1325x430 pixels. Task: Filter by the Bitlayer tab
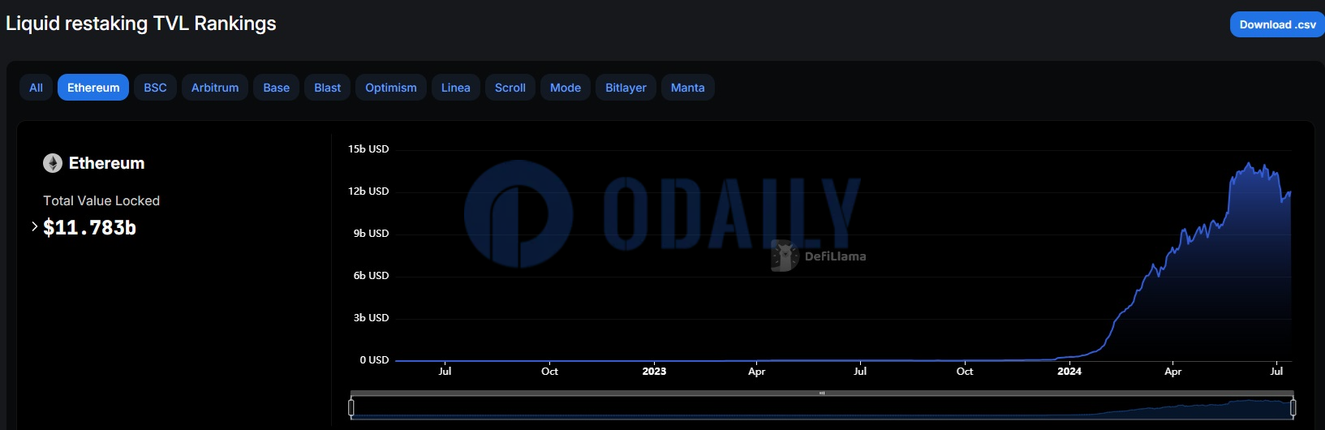click(626, 88)
